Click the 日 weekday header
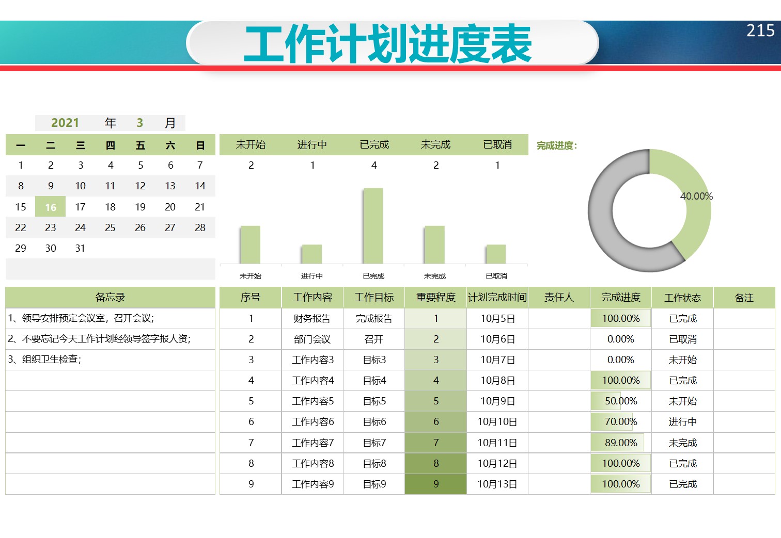Viewport: 781px width, 538px height. tap(200, 145)
